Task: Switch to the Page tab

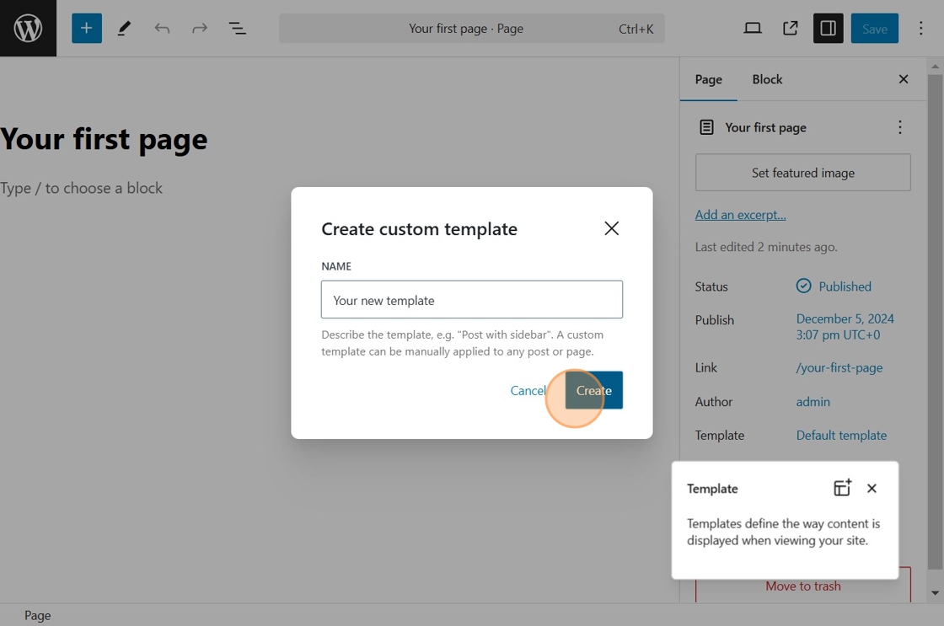Action: 709,79
